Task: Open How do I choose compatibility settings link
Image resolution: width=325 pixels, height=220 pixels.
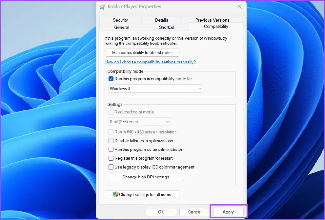Action: click(150, 62)
